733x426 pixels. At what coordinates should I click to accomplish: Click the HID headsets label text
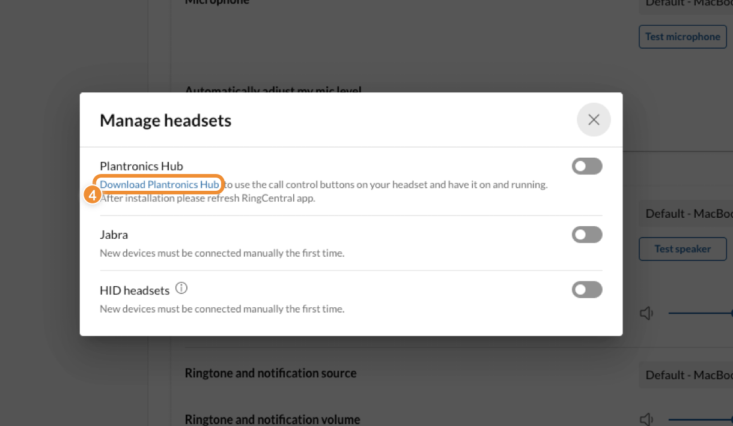click(x=135, y=290)
